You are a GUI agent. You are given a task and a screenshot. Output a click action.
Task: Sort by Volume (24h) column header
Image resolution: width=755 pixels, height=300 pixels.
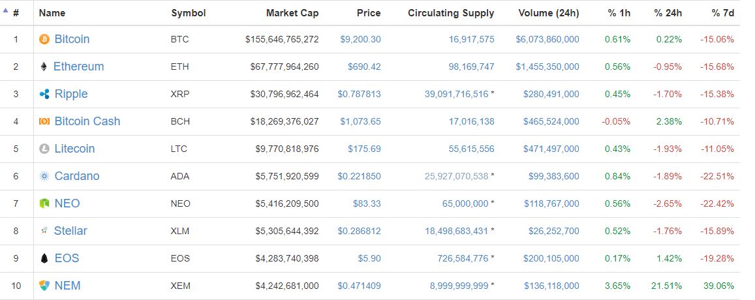tap(548, 13)
